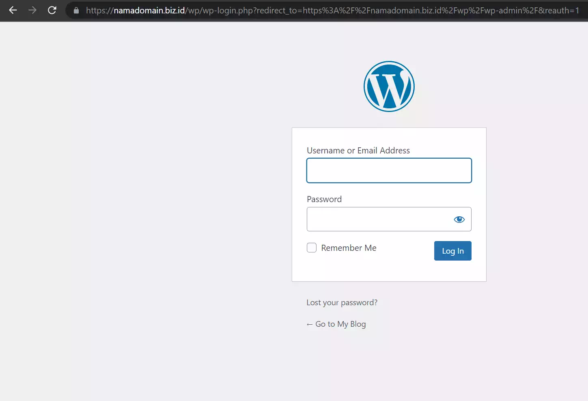
Task: Click the WordPress logo
Action: (x=389, y=86)
